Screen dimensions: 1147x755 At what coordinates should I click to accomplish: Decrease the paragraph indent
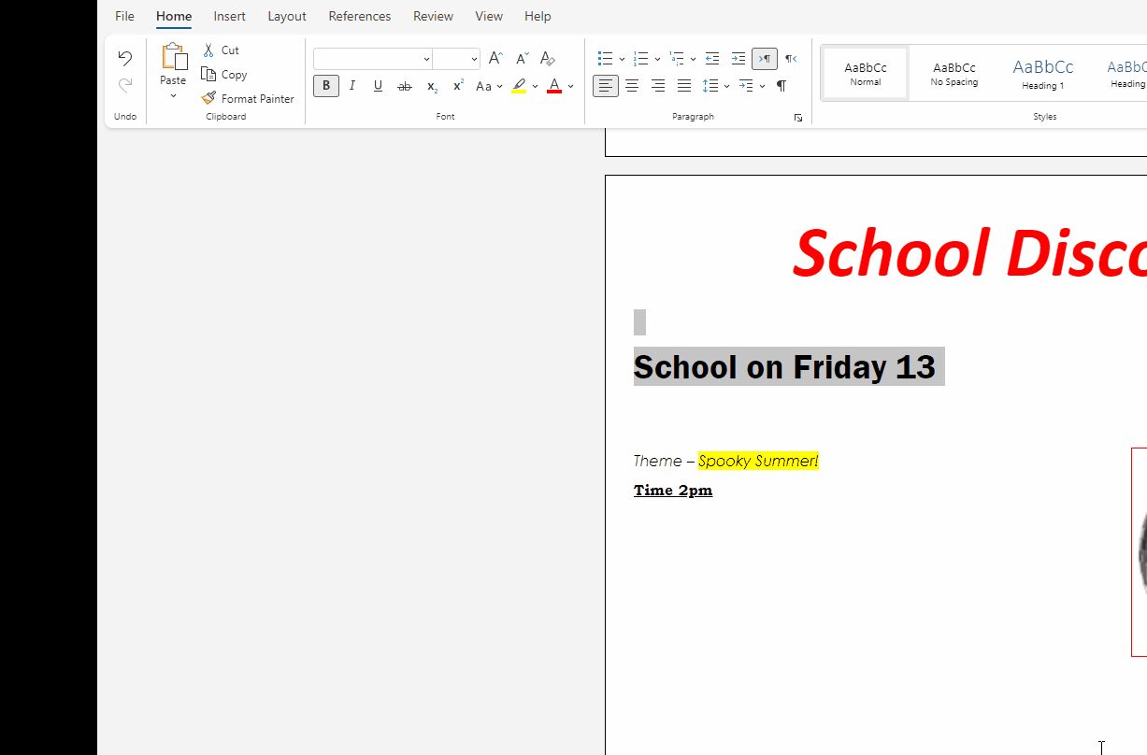click(x=711, y=59)
